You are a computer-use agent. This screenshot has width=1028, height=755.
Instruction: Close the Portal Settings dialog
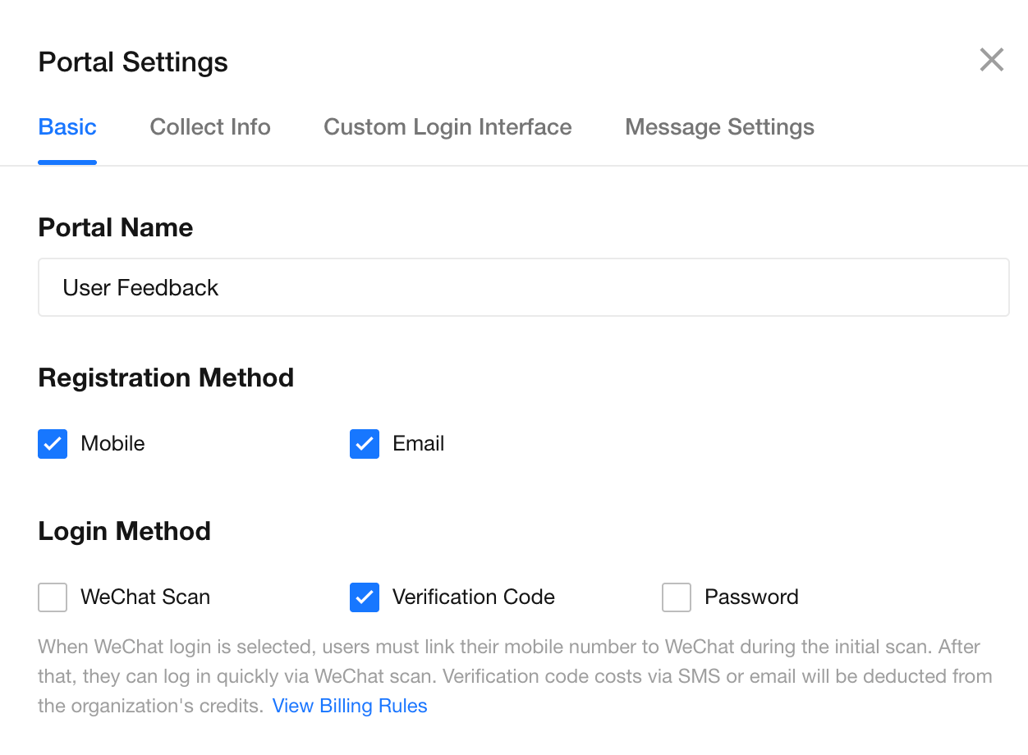pos(992,60)
